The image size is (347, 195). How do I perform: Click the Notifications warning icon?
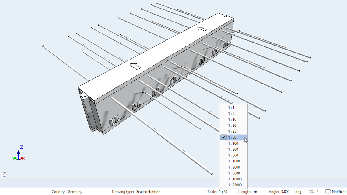pos(328,192)
